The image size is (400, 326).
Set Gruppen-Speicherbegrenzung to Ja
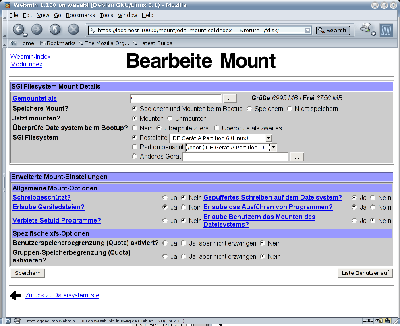165,257
